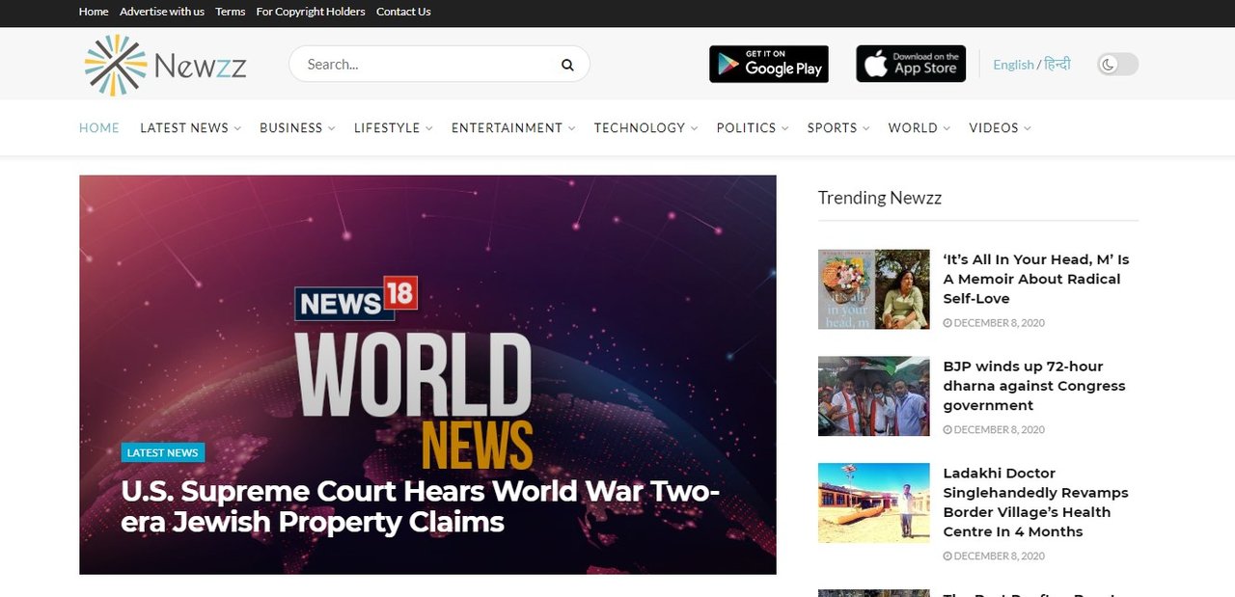The height and width of the screenshot is (597, 1235).
Task: Click the search magnifier icon
Action: [x=567, y=65]
